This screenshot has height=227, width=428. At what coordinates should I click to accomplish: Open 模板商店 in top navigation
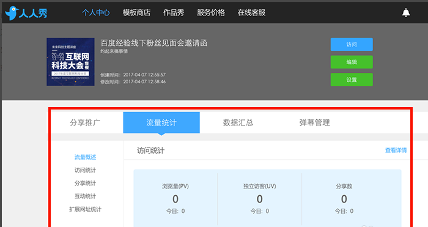136,13
